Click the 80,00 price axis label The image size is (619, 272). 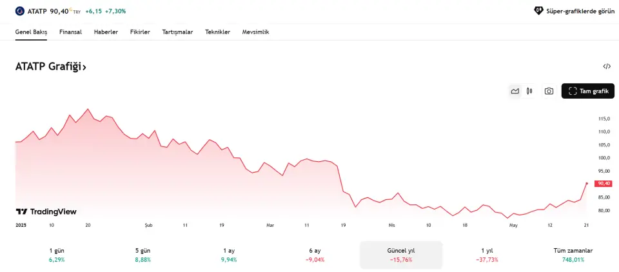pos(604,210)
